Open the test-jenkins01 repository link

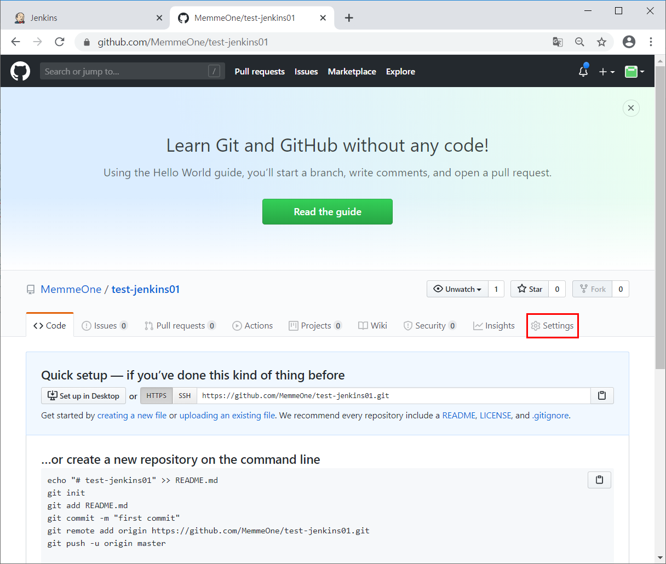pyautogui.click(x=146, y=289)
